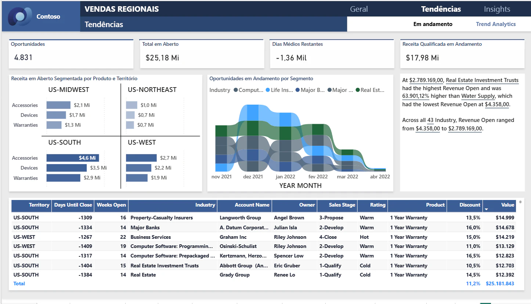Go to Trend Analytics view
This screenshot has height=304, width=531.
click(496, 24)
